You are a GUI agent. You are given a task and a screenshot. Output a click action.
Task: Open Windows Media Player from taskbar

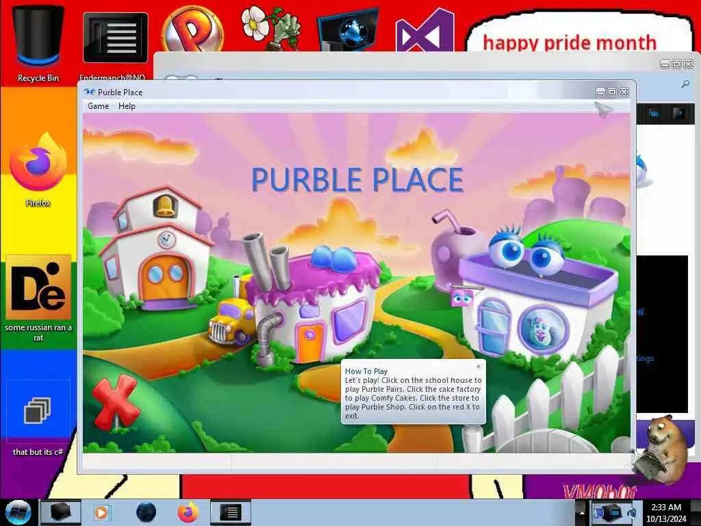(101, 512)
